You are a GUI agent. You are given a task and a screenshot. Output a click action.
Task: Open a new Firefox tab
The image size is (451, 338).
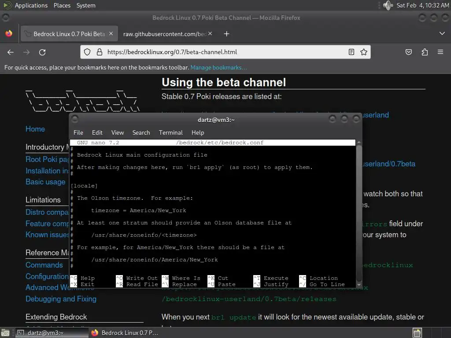[227, 34]
